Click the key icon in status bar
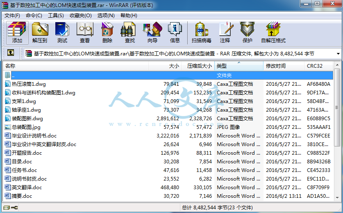 tap(14, 207)
